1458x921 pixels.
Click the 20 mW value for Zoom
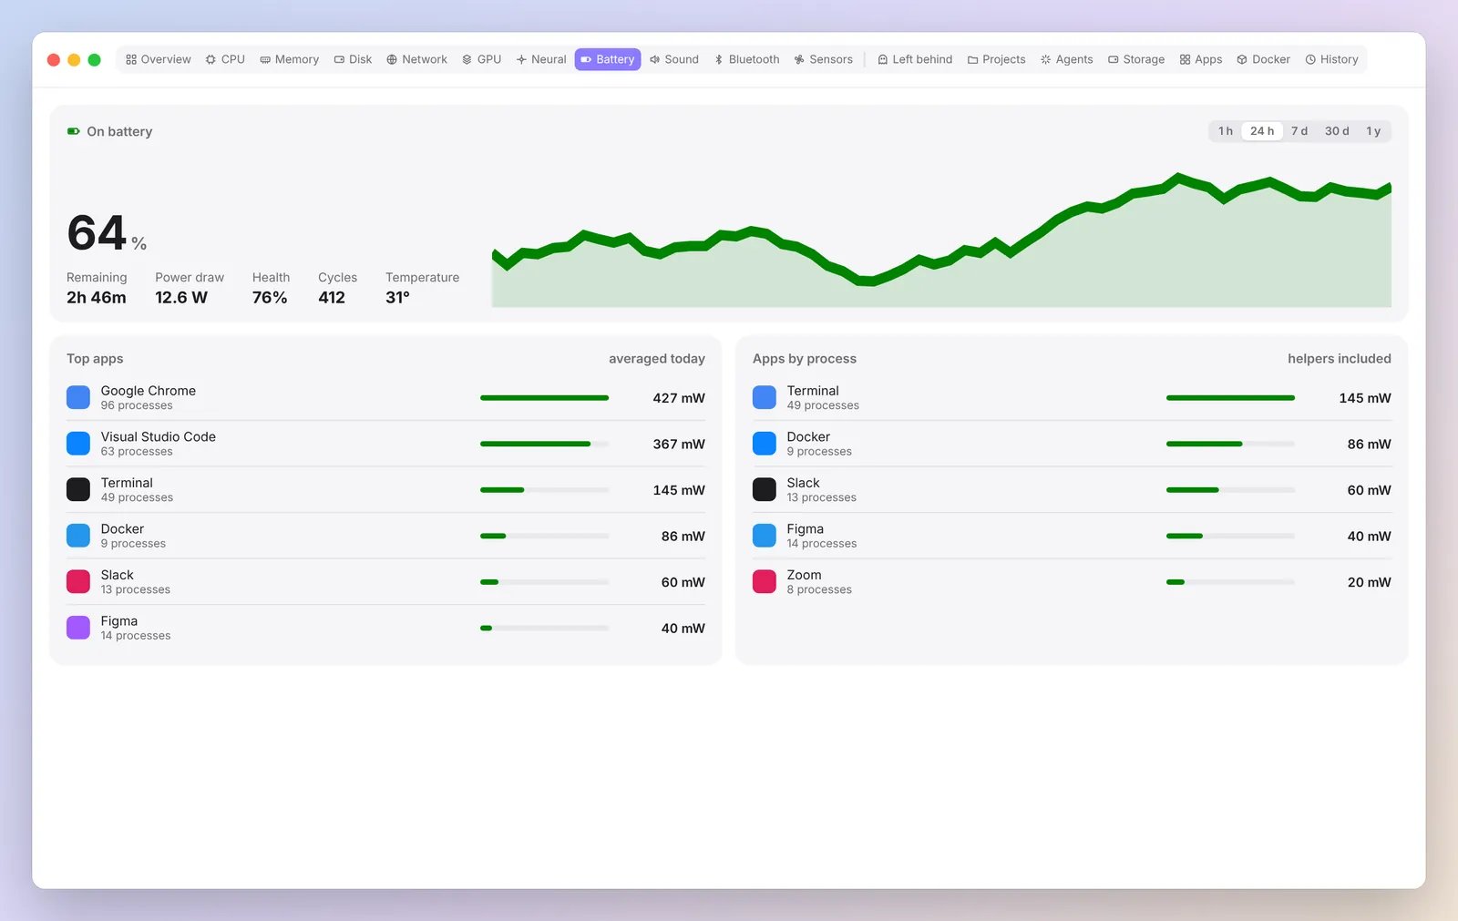1369,582
